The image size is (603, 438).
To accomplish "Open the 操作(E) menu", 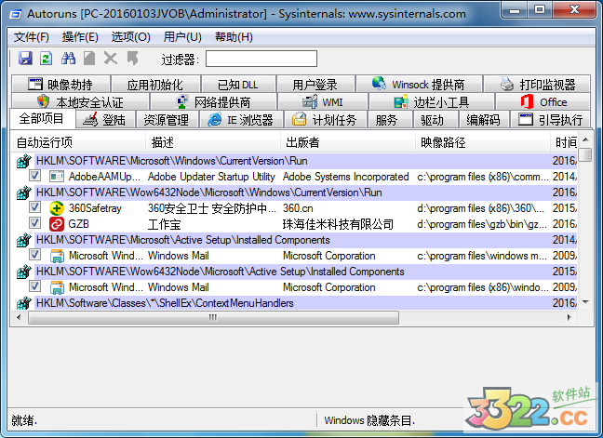I will 80,37.
